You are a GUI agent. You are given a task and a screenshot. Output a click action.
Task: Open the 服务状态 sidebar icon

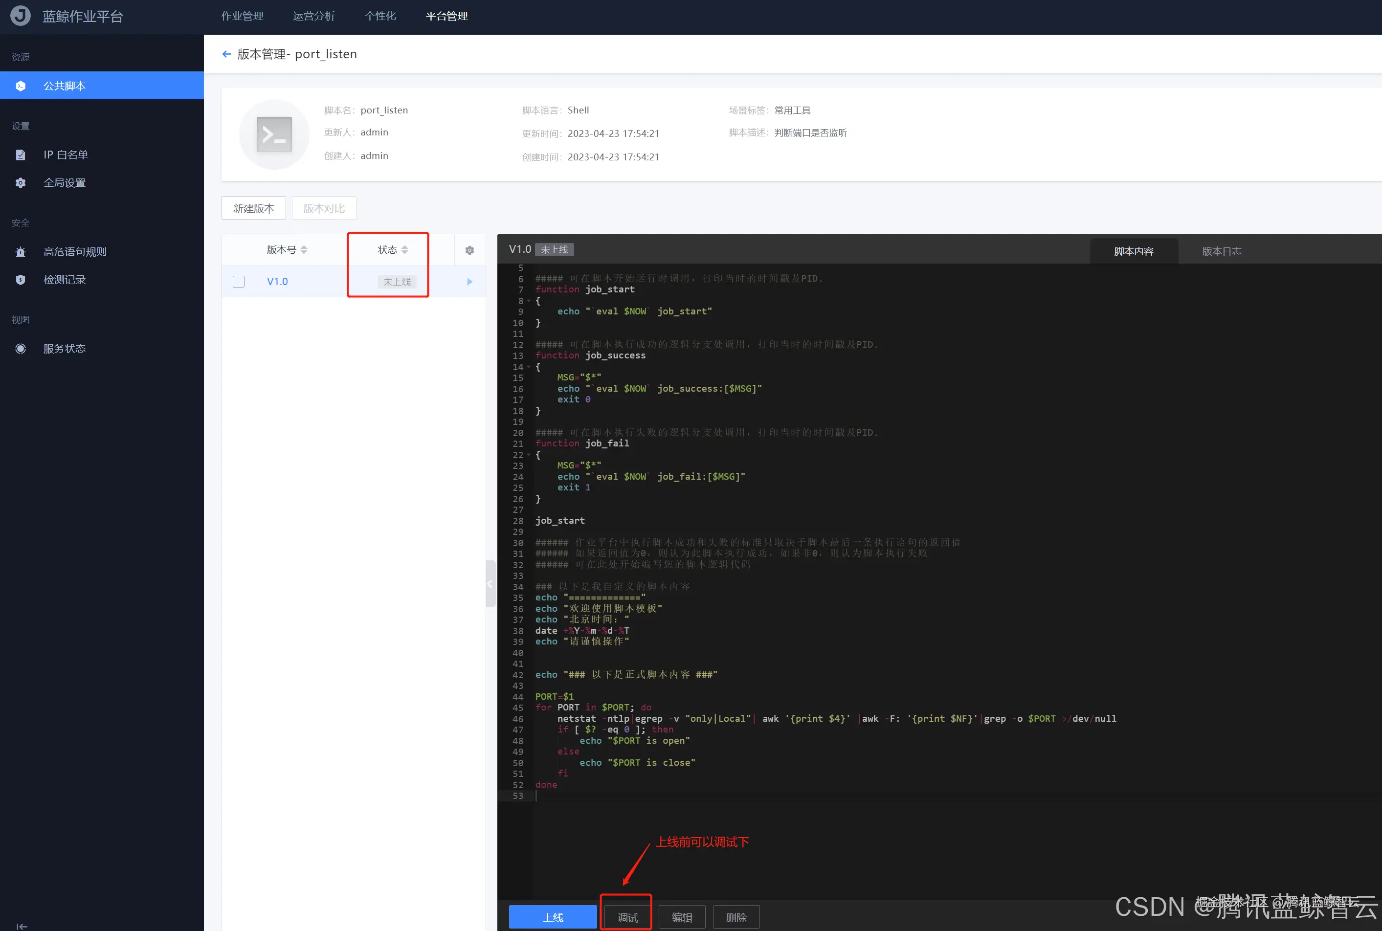21,349
